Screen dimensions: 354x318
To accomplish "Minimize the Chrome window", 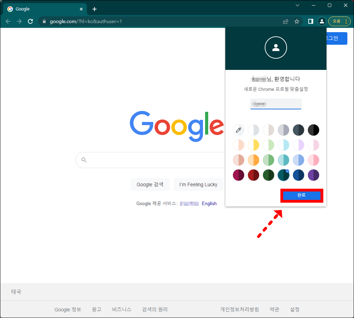I will (x=314, y=5).
